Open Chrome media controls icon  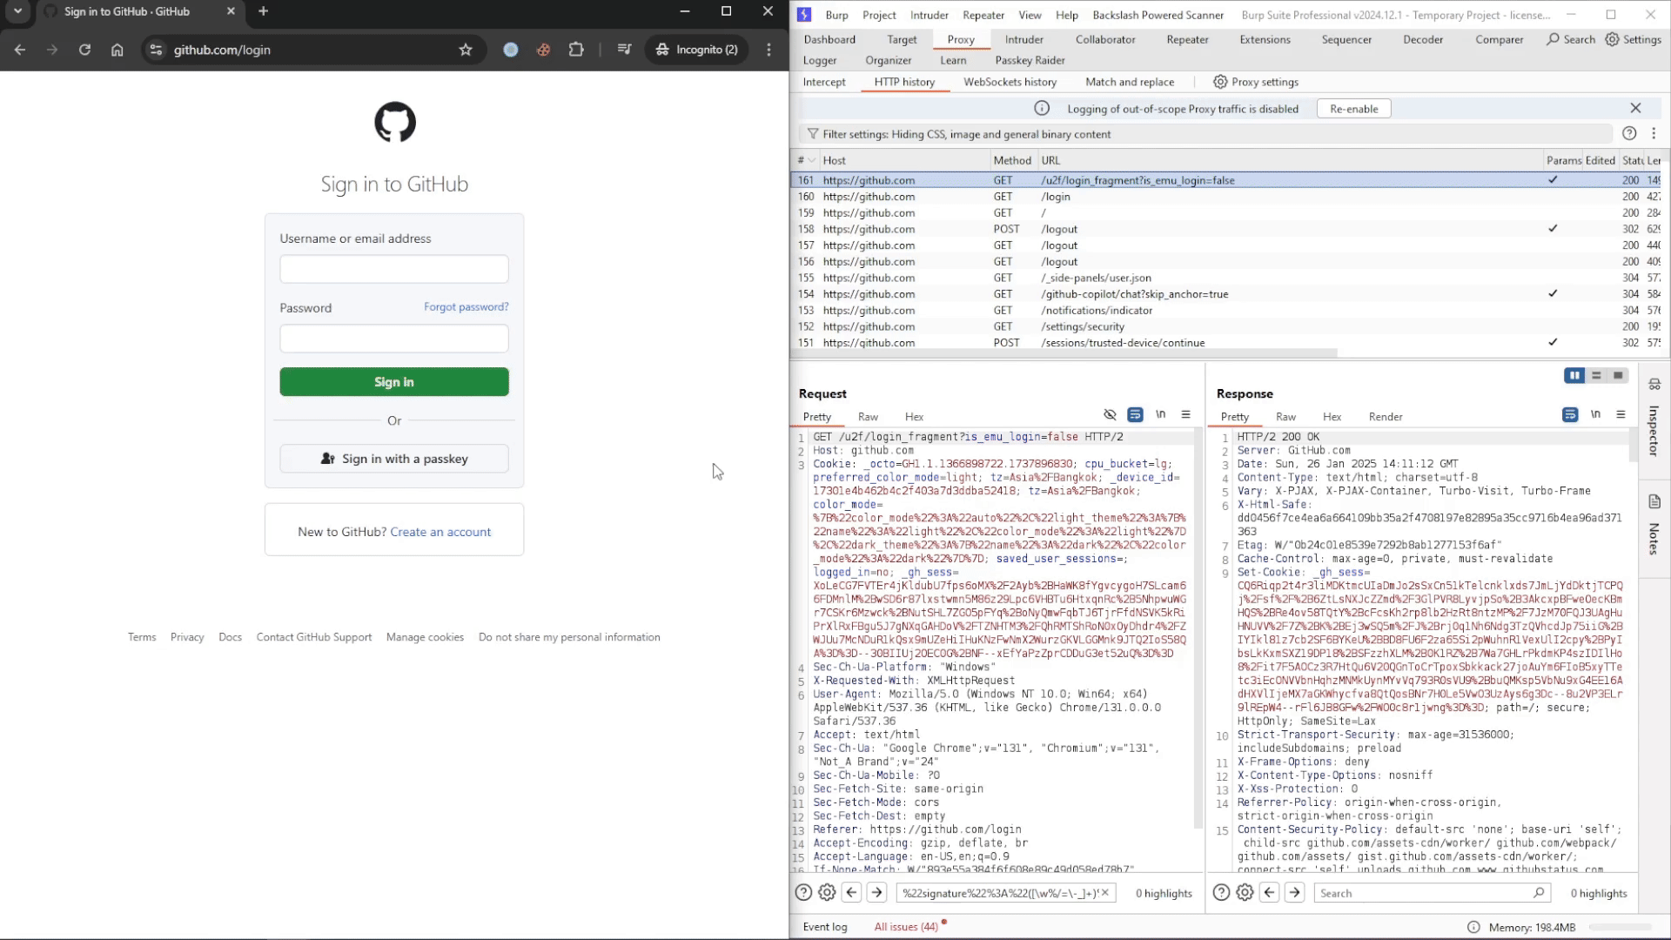[624, 50]
